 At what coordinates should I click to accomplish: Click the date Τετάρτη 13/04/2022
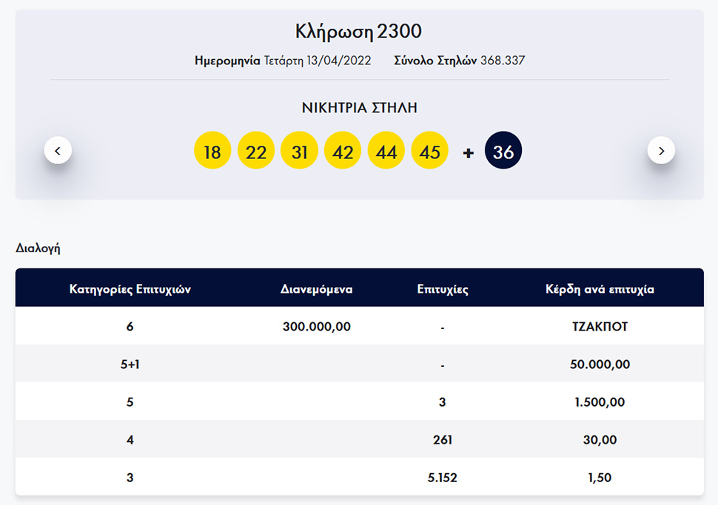click(318, 61)
